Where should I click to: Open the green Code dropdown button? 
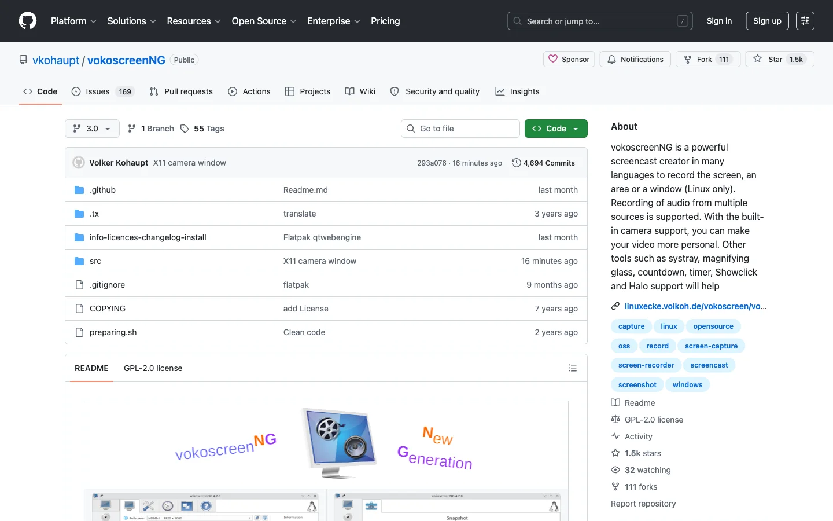pyautogui.click(x=556, y=129)
